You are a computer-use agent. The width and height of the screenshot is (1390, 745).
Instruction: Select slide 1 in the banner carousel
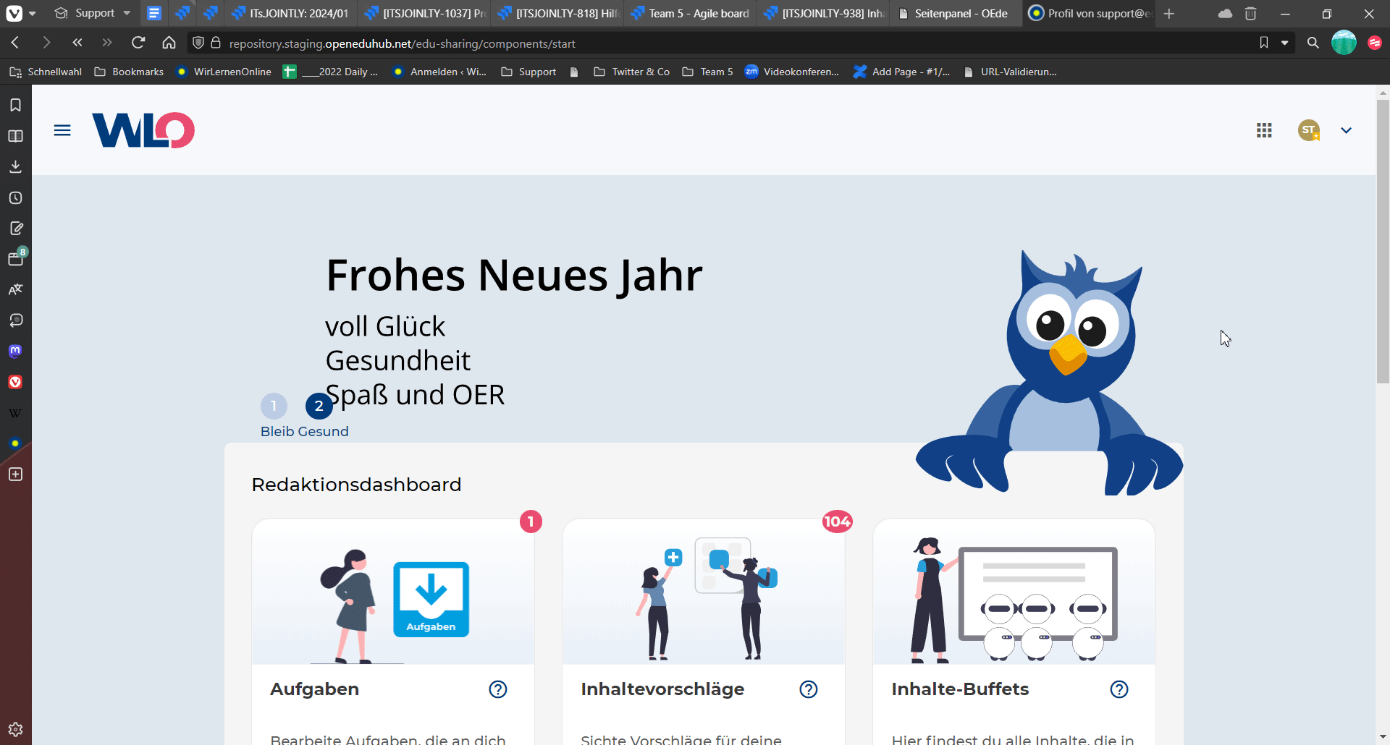coord(274,406)
